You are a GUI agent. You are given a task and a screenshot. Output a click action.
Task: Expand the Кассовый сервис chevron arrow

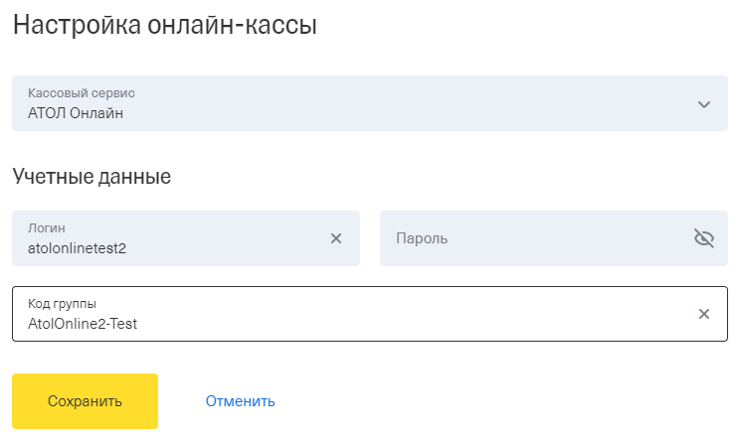[x=703, y=104]
